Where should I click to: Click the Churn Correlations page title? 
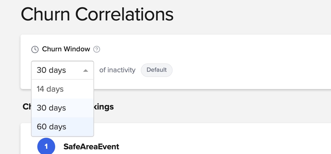[x=97, y=14]
